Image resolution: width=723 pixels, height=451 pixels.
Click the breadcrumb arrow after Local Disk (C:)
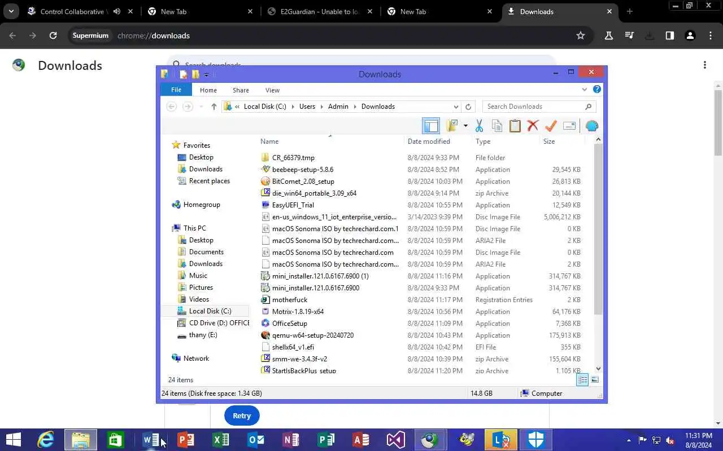[x=293, y=107]
